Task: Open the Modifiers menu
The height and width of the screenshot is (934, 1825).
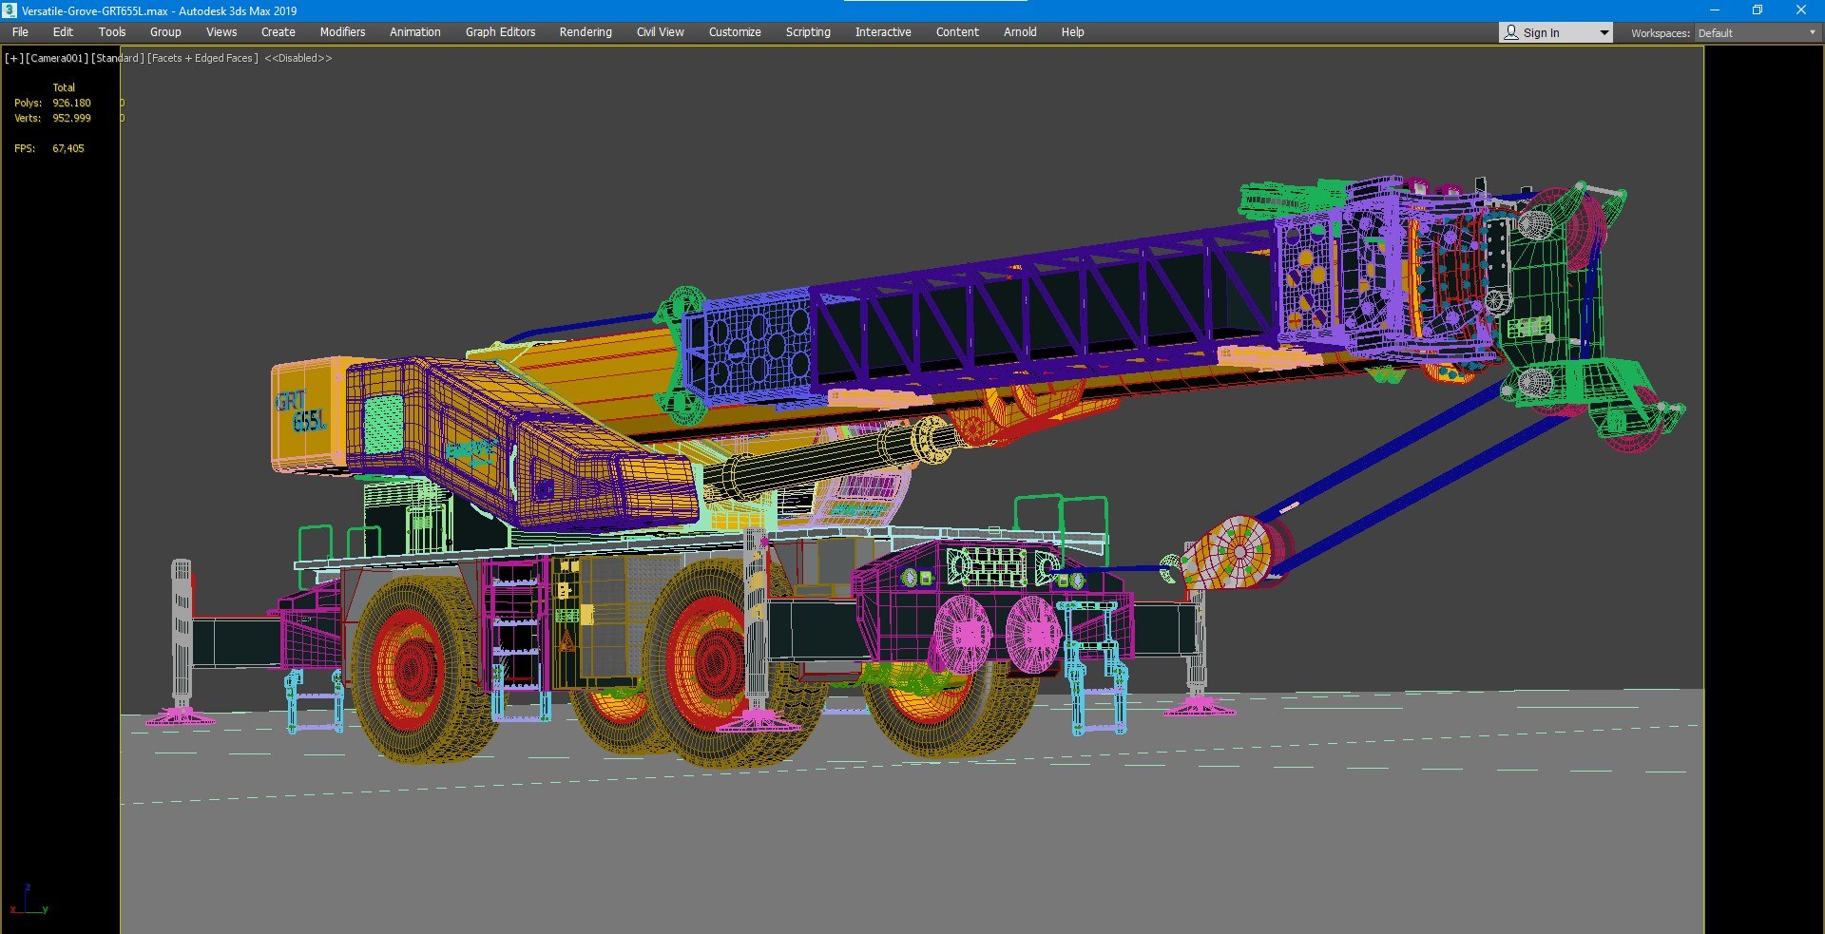Action: coord(342,32)
